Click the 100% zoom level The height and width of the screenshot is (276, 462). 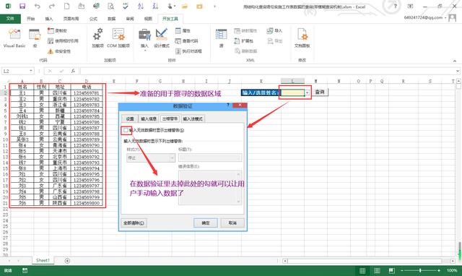[x=452, y=270]
